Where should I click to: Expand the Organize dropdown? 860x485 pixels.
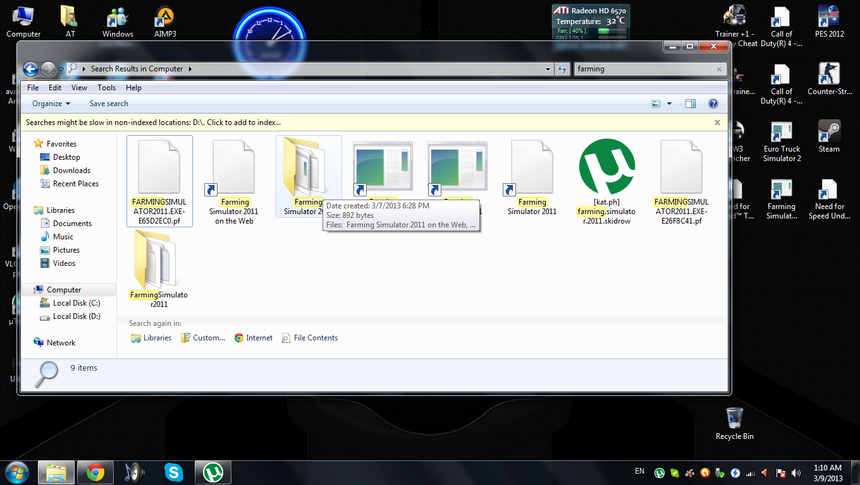pos(51,104)
